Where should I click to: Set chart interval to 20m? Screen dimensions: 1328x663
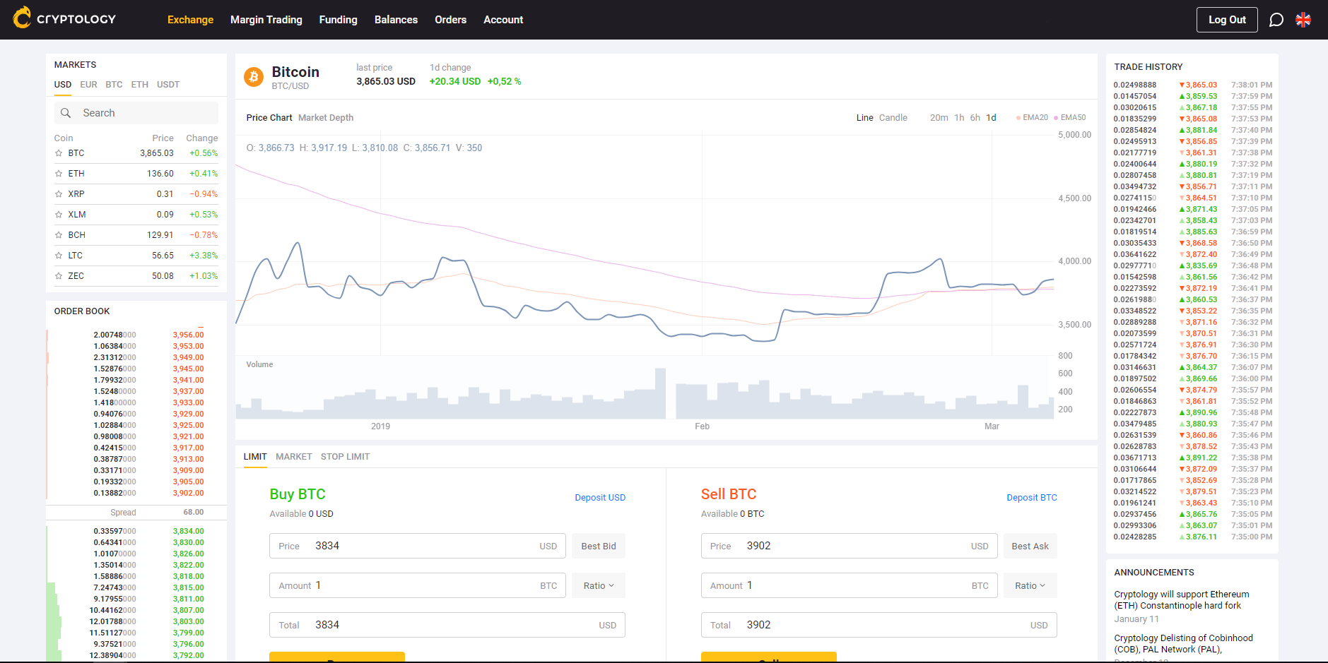click(939, 118)
